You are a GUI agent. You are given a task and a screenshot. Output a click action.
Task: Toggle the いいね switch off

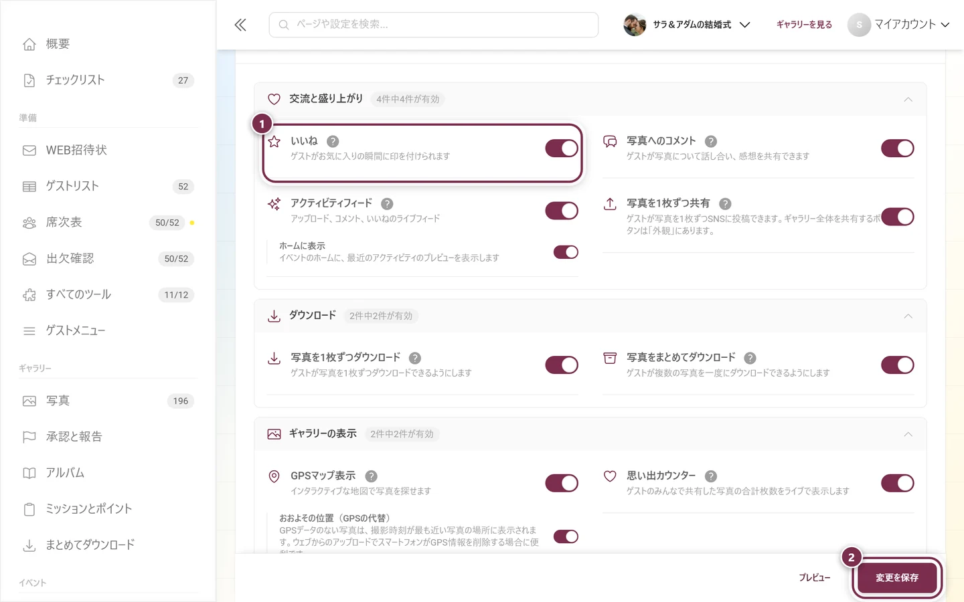[x=562, y=148]
